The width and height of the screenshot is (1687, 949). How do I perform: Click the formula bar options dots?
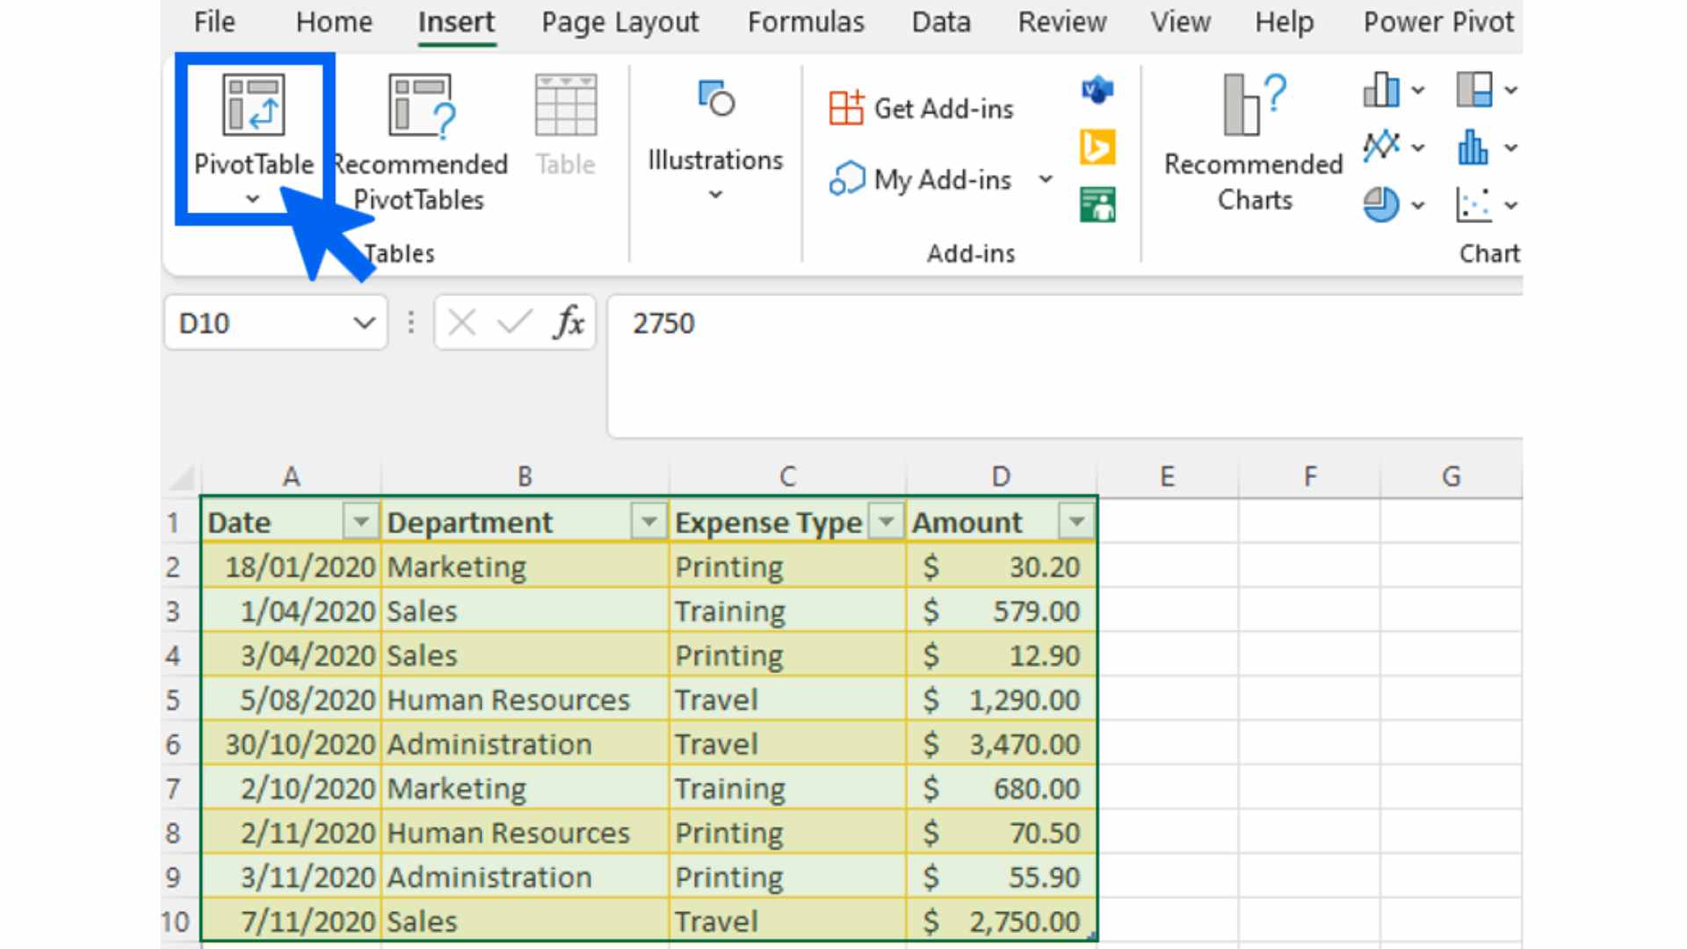point(410,322)
